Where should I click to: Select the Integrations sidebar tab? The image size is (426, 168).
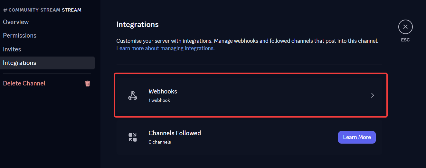47,63
